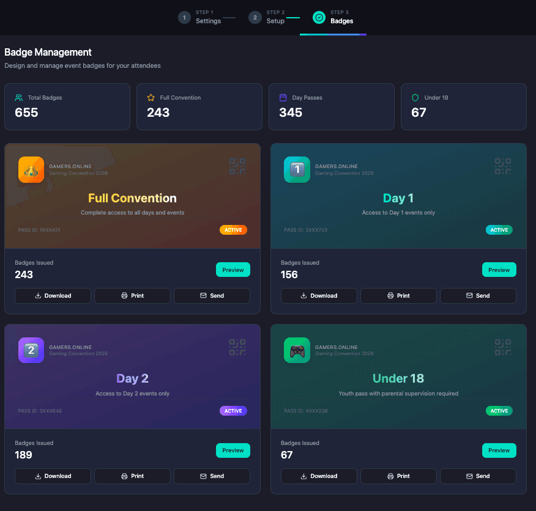Open the Total Badges 655 stat card
The width and height of the screenshot is (536, 511).
pos(67,106)
